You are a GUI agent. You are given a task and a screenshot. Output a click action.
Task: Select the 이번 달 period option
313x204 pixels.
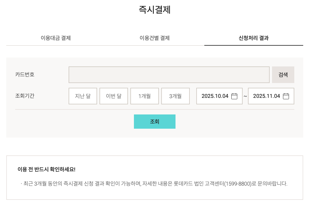114,96
